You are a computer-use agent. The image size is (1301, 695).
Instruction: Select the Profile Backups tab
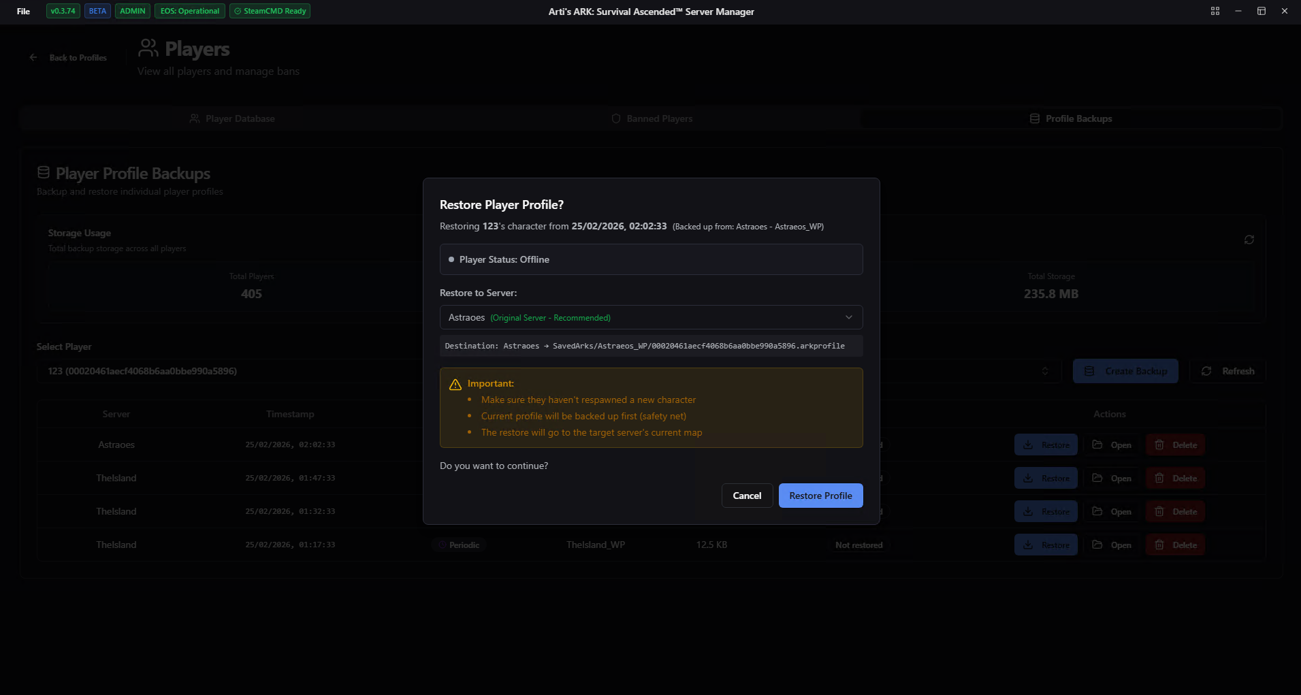[1071, 118]
